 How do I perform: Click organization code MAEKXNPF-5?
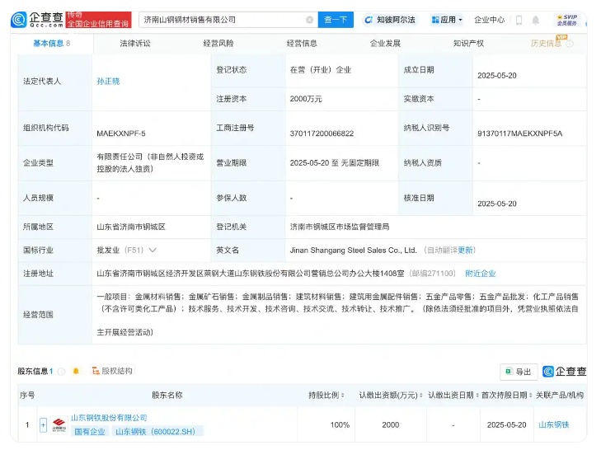tap(121, 134)
